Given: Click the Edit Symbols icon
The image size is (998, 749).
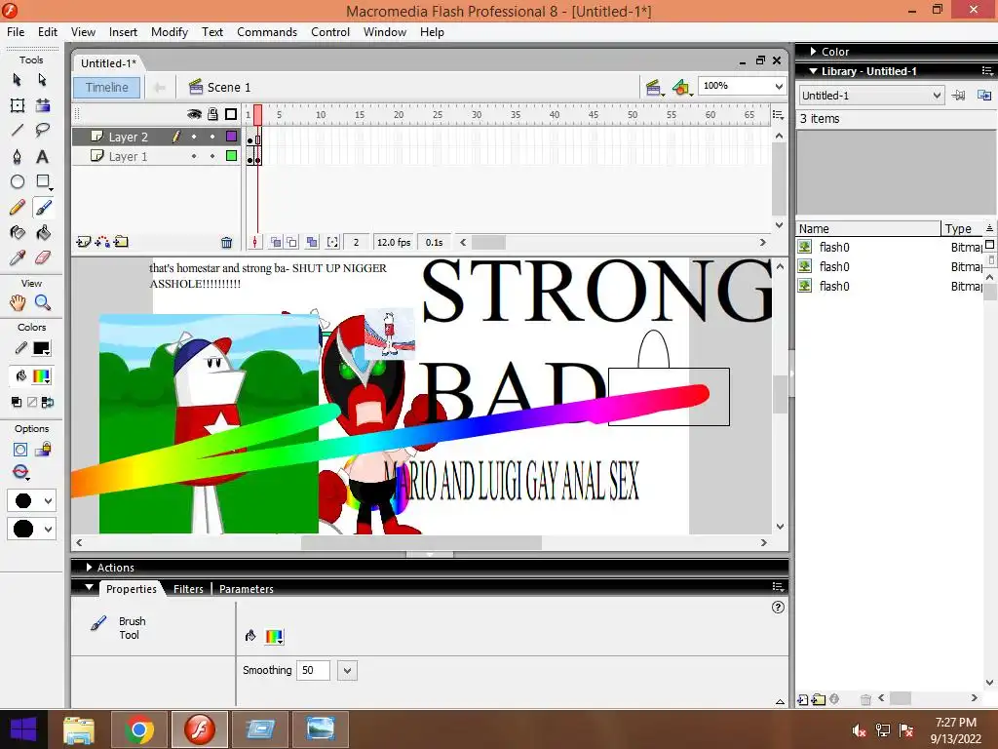Looking at the screenshot, I should (681, 87).
